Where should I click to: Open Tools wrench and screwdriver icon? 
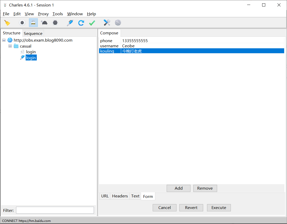click(x=107, y=23)
